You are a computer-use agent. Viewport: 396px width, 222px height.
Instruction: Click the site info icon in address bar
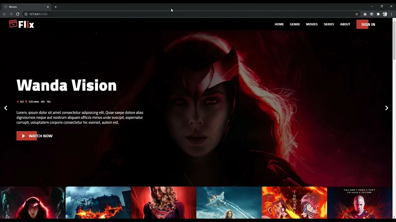(26, 14)
